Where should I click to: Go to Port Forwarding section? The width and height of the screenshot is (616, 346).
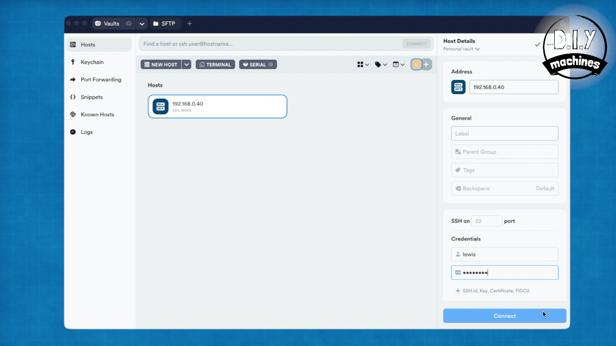pos(99,79)
